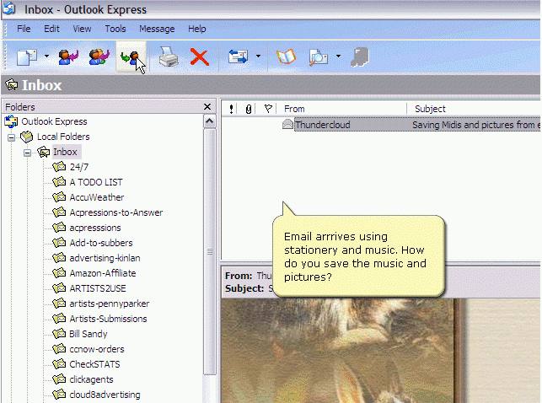Sort by the Flag column header
Viewport: 542px width, 403px height.
[x=268, y=110]
